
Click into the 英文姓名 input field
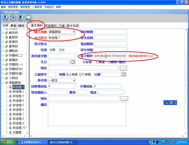(x=62, y=44)
